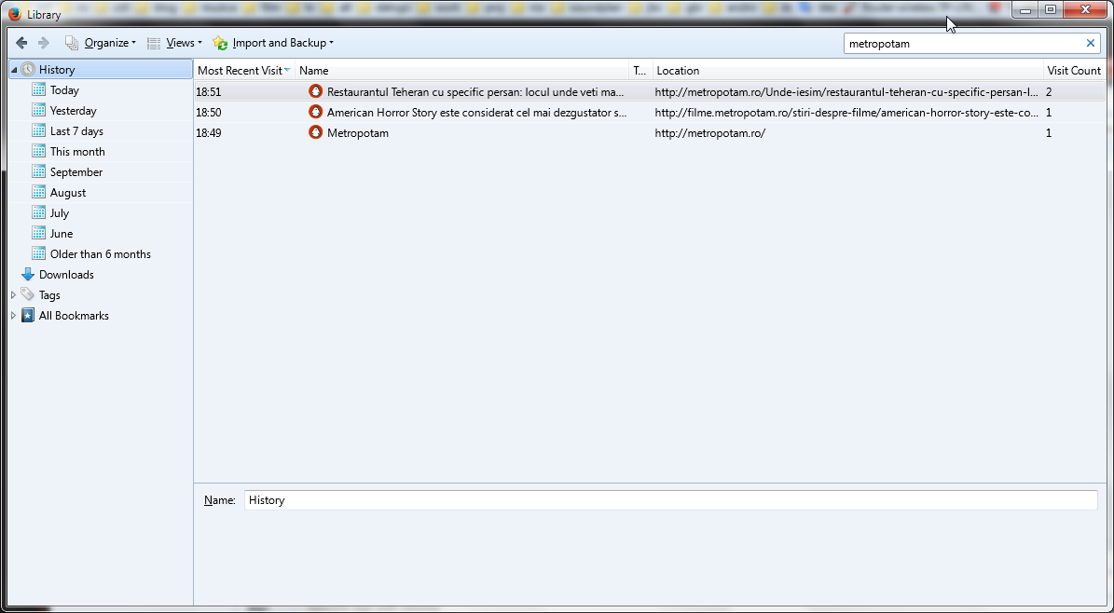Select Older than 6 months
This screenshot has width=1114, height=613.
tap(100, 254)
